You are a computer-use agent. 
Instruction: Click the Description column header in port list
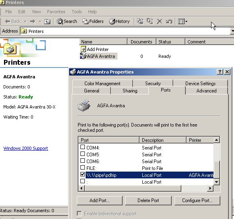coord(163,140)
